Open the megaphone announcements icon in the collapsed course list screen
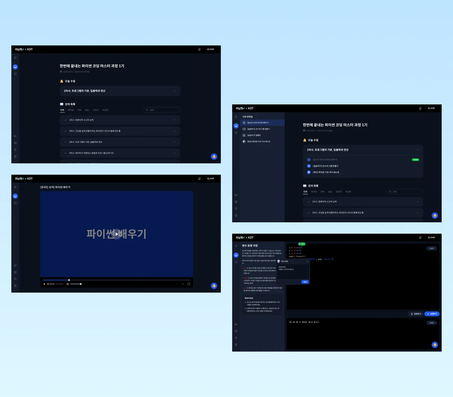453x397 pixels. (15, 136)
